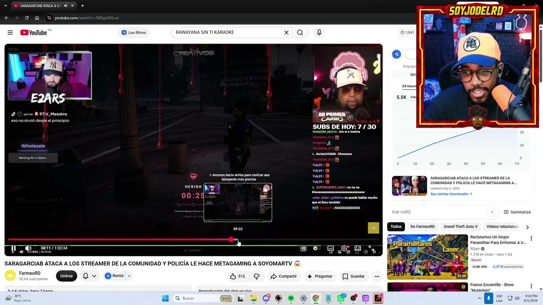The height and width of the screenshot is (305, 543).
Task: Open the YouTube guide hamburger menu
Action: (10, 33)
